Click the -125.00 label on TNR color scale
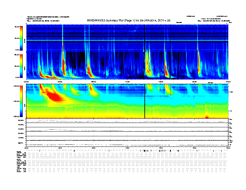 (x=16, y=86)
